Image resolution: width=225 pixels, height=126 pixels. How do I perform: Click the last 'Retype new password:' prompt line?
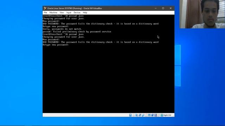pyautogui.click(x=56, y=45)
